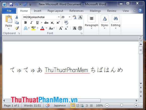Apply Text Effects glowing A icon
This screenshot has width=146, height=110.
pyautogui.click(x=26, y=28)
